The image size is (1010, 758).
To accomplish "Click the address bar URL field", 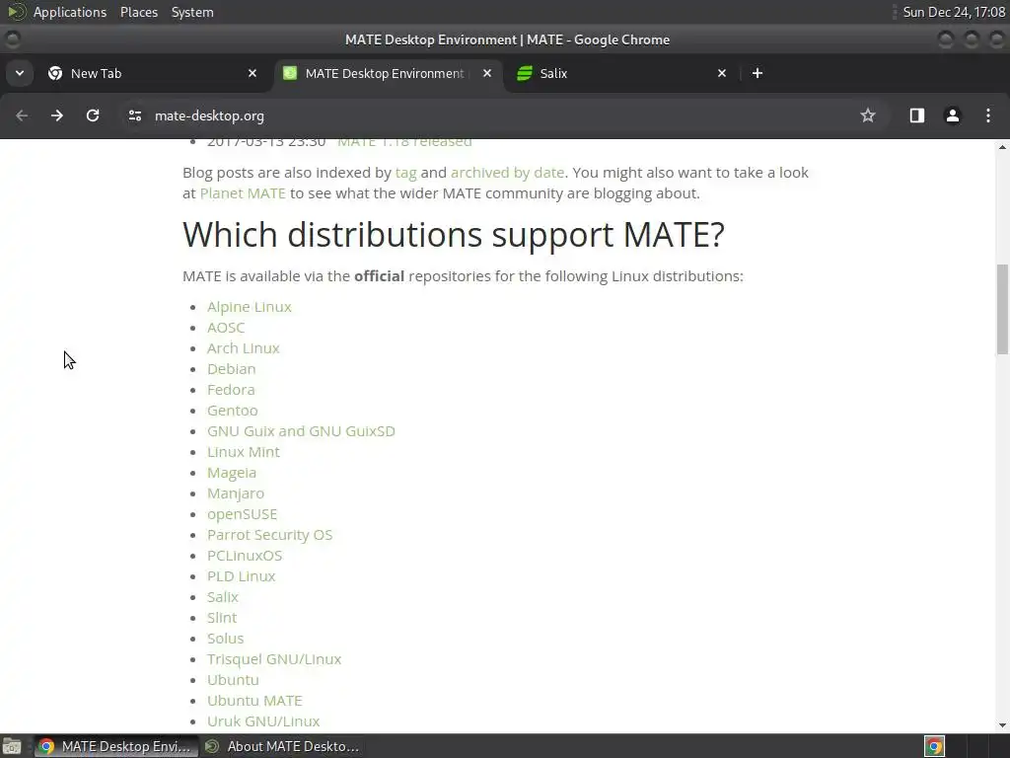I will 502,115.
